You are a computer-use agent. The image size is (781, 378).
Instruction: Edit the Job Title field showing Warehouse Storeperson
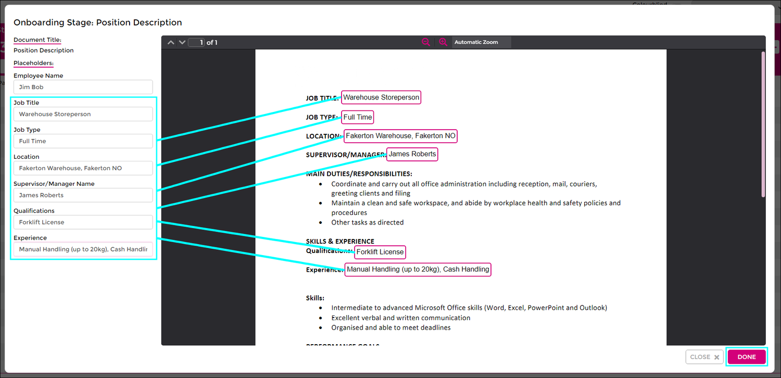pyautogui.click(x=83, y=114)
